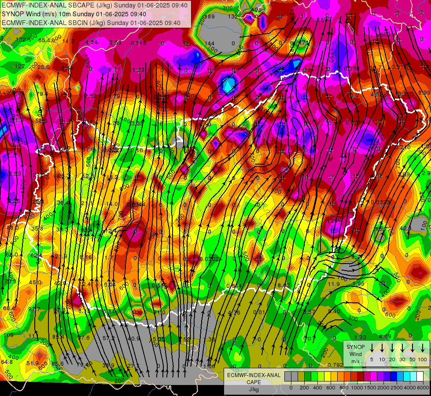Click the 2000 tick label in CAPE scale
The height and width of the screenshot is (396, 431).
click(383, 388)
